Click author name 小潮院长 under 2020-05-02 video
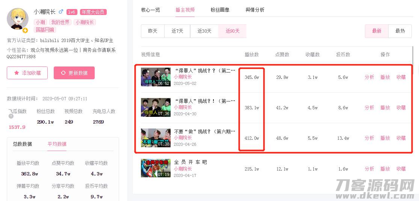 click(x=183, y=77)
